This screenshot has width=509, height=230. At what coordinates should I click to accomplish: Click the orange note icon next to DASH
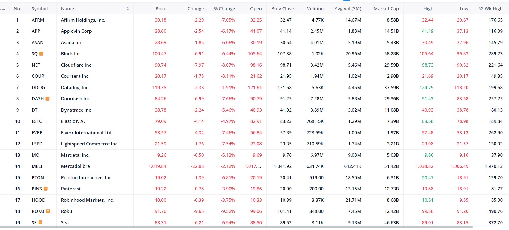pos(48,99)
